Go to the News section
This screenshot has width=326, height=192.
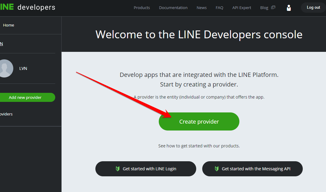[201, 8]
